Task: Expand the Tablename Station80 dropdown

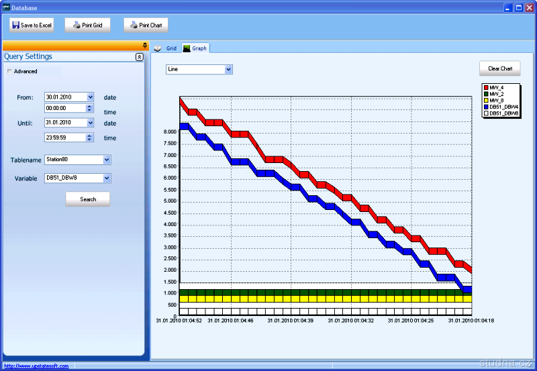Action: pyautogui.click(x=107, y=160)
